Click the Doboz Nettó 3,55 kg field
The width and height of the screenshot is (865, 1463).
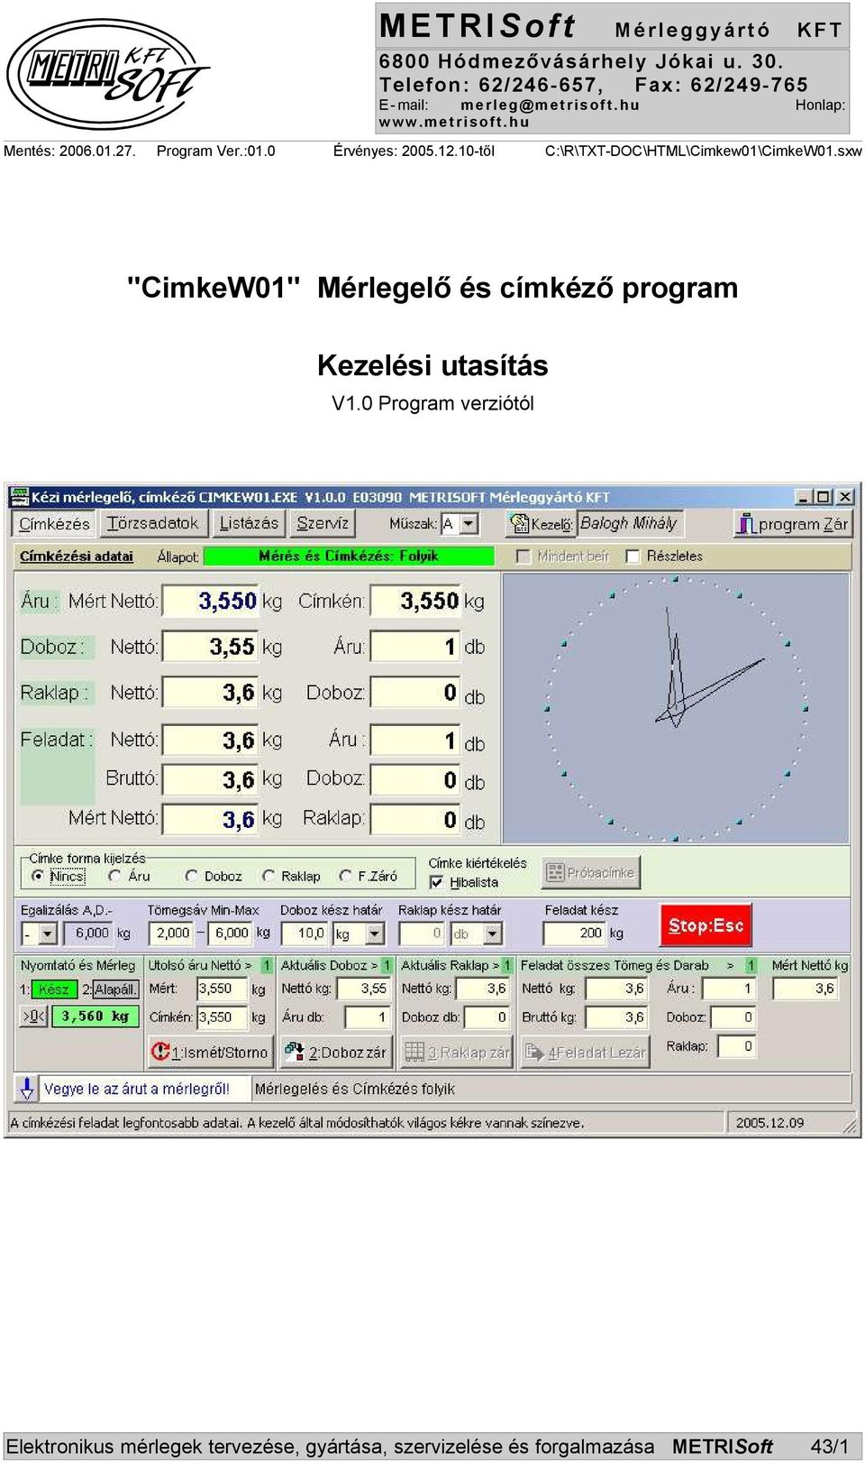(210, 647)
